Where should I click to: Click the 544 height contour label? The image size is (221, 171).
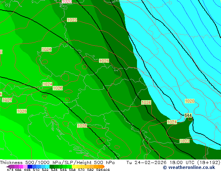(x=188, y=115)
